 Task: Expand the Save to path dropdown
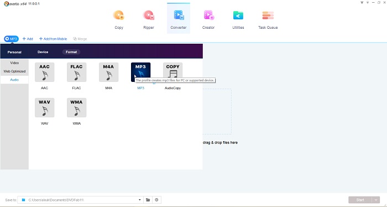click(139, 200)
